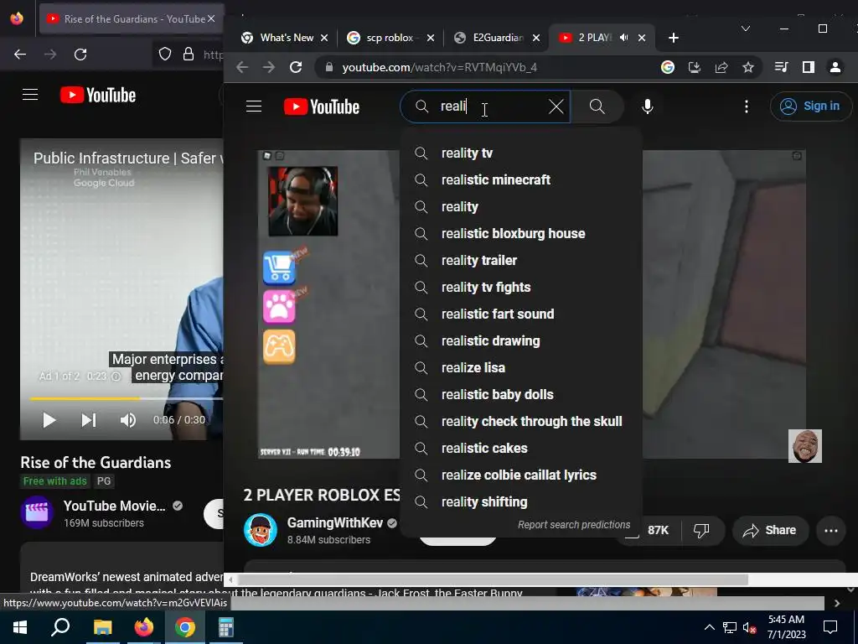Click the Chrome horizontal scrollbar
This screenshot has height=644, width=858.
point(493,579)
